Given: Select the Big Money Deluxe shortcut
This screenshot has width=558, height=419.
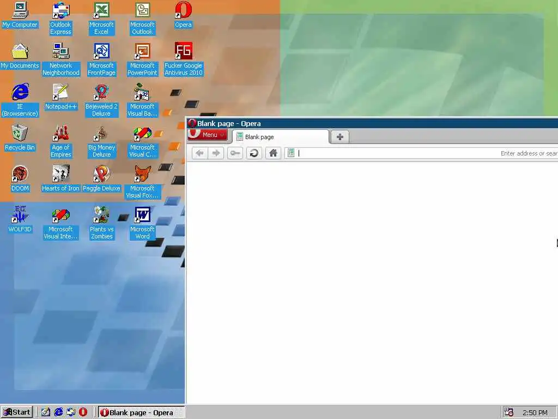Looking at the screenshot, I should (101, 141).
